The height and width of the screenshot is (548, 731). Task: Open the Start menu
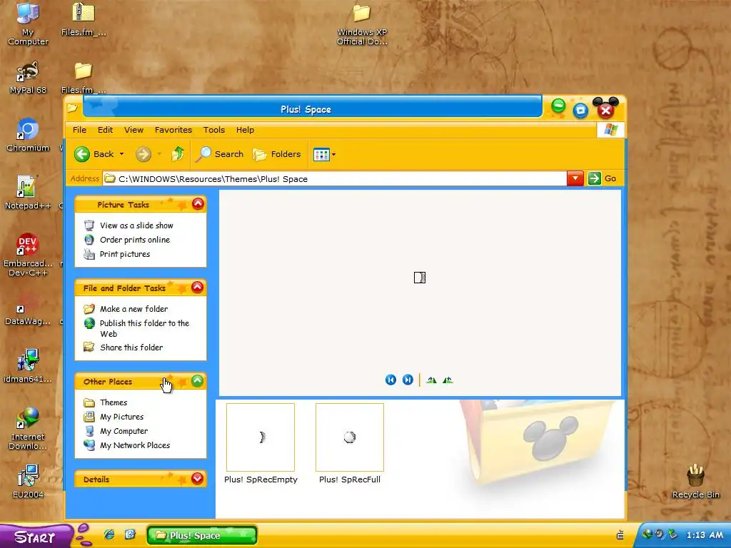36,537
